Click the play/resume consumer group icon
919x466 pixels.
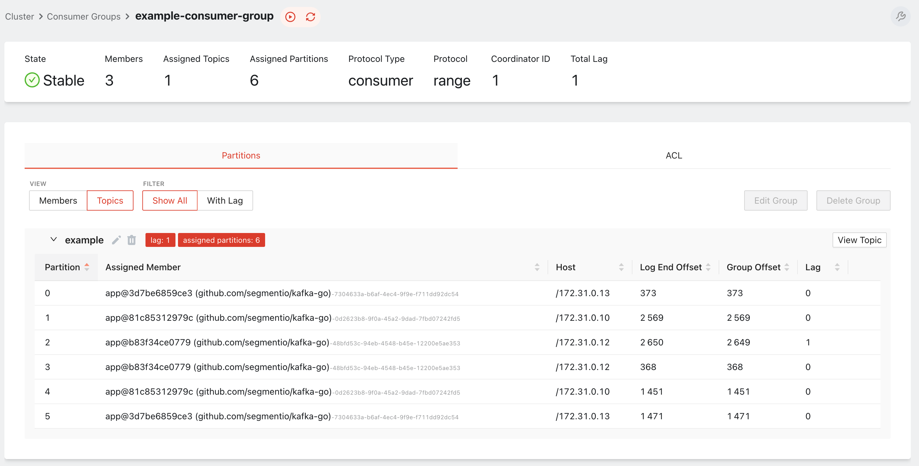click(290, 16)
